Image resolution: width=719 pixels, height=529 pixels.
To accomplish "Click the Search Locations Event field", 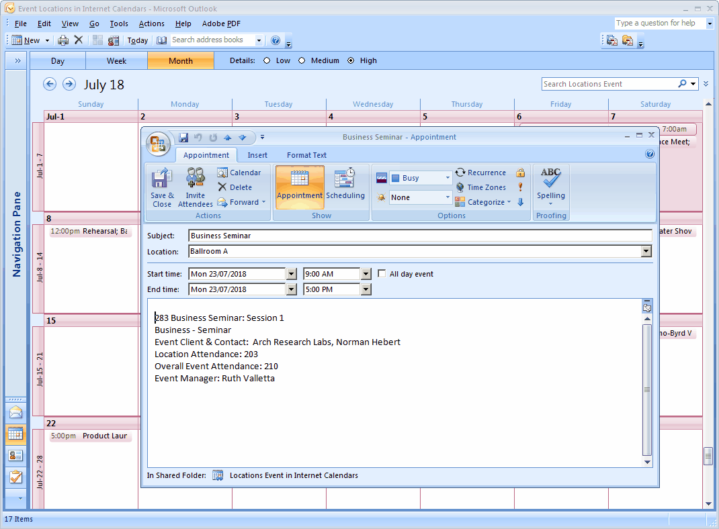I will click(609, 84).
